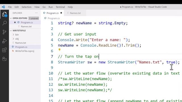182x102 pixels.
Task: Click the lightbulb quick-fix icon on line 6
Action: [59, 50]
